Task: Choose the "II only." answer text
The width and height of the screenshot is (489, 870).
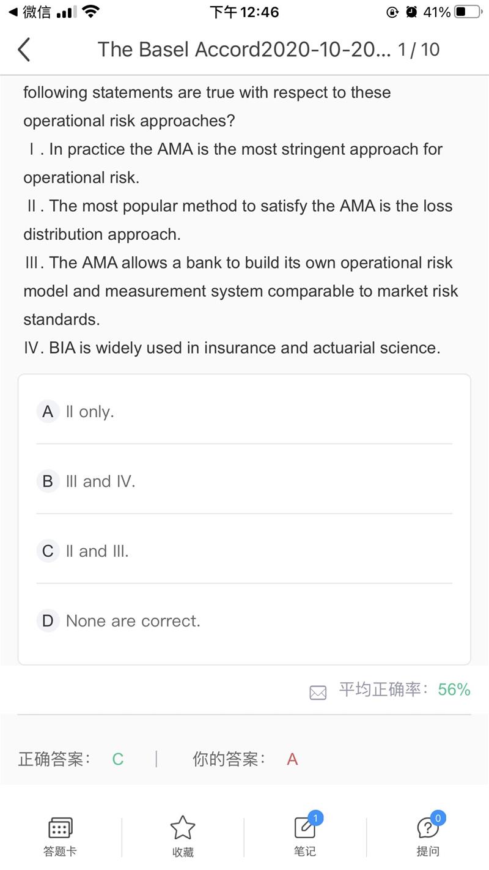Action: [x=90, y=412]
